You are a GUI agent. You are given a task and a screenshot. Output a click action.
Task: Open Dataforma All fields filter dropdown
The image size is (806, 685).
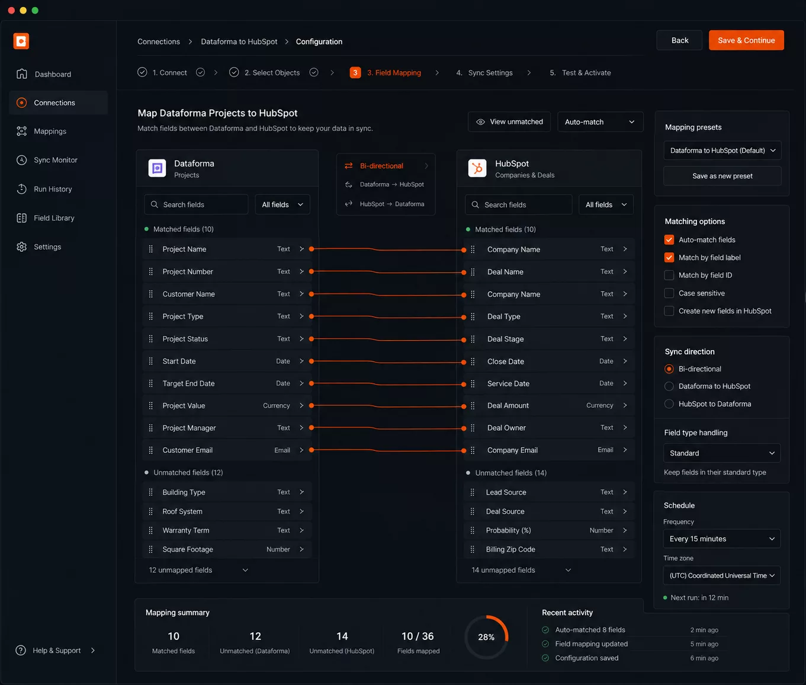click(282, 204)
